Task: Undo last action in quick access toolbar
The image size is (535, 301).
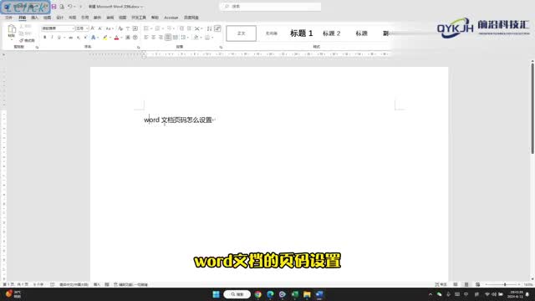Action: coord(69,7)
